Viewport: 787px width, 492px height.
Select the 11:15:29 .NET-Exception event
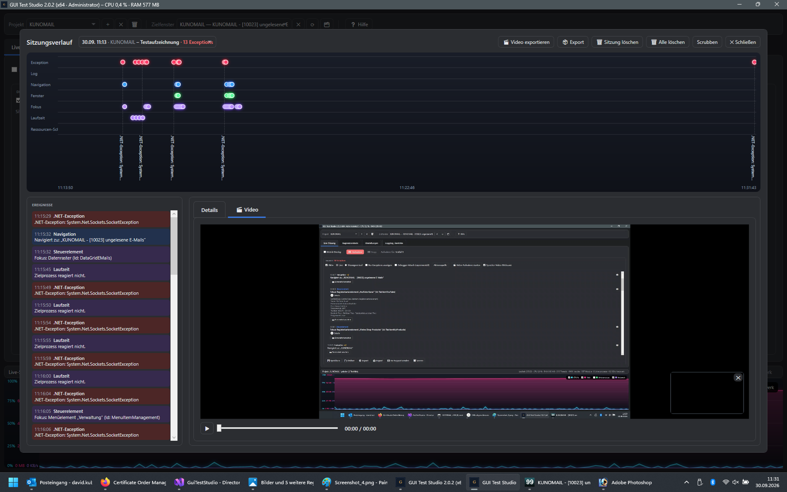pos(101,219)
